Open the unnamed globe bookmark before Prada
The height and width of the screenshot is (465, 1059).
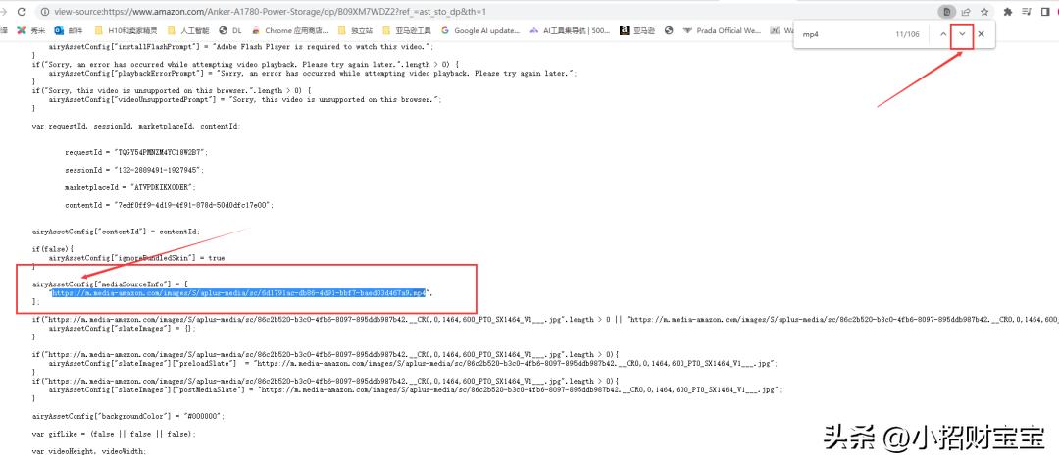[x=669, y=30]
